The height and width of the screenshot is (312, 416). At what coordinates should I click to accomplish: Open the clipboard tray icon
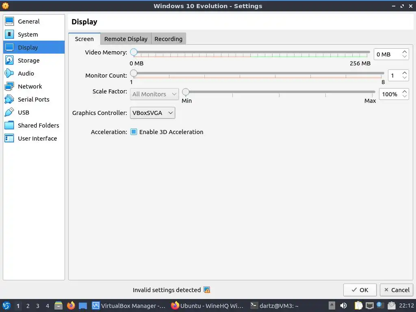358,305
